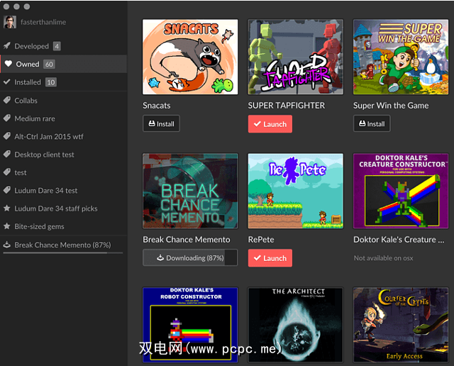
Task: Click the Not available on osx text
Action: (x=383, y=258)
